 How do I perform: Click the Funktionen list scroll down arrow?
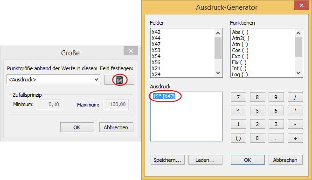pos(298,73)
